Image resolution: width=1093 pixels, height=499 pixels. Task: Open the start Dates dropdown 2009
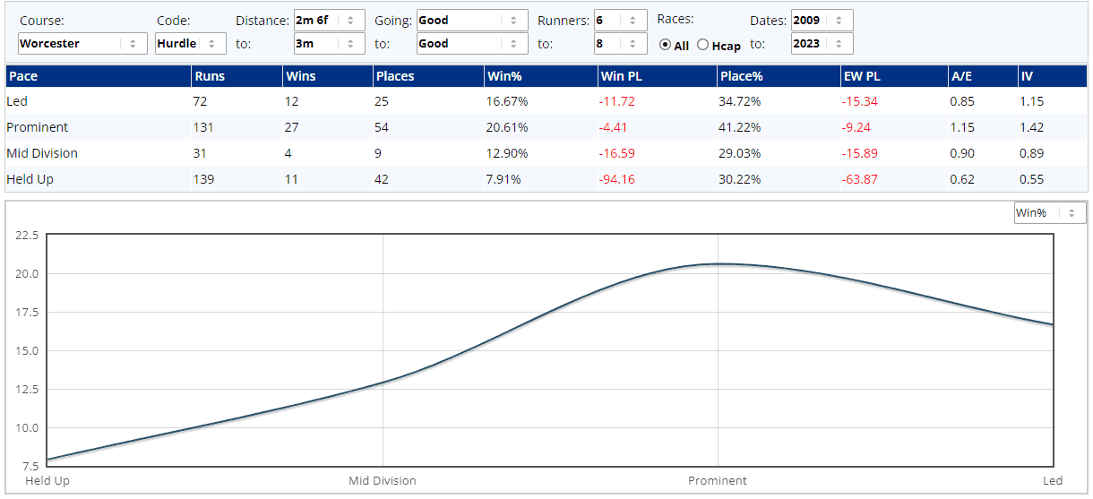(822, 20)
